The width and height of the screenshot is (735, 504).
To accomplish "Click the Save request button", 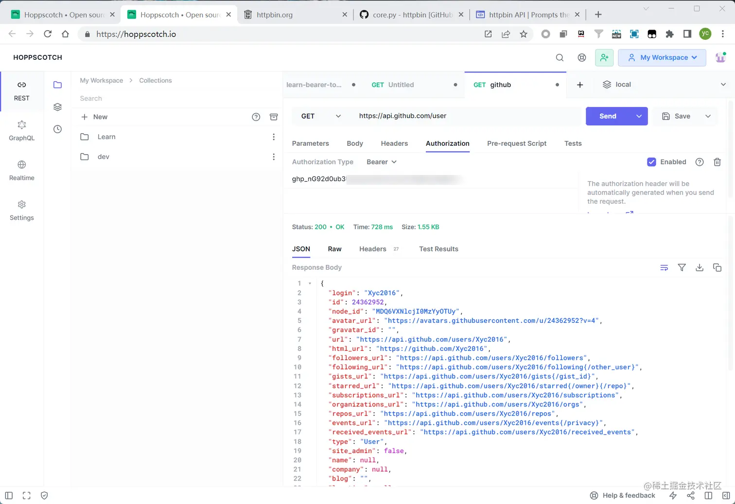I will (677, 116).
